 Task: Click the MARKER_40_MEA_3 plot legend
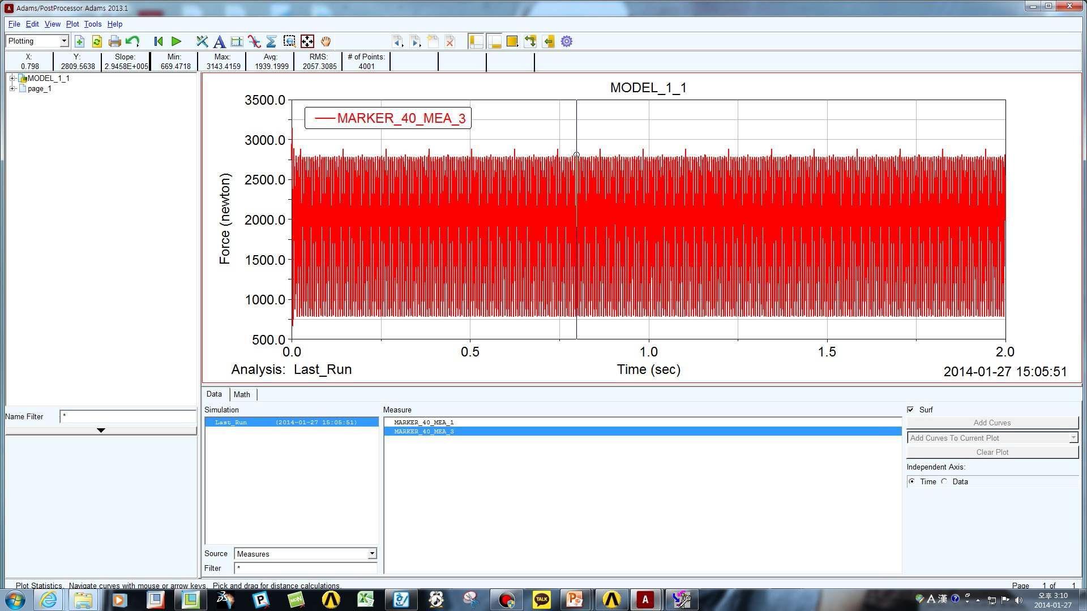click(x=388, y=118)
